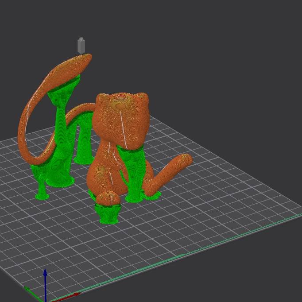Click the gray nozzle marker above the tail
302x302 pixels.
coord(81,45)
